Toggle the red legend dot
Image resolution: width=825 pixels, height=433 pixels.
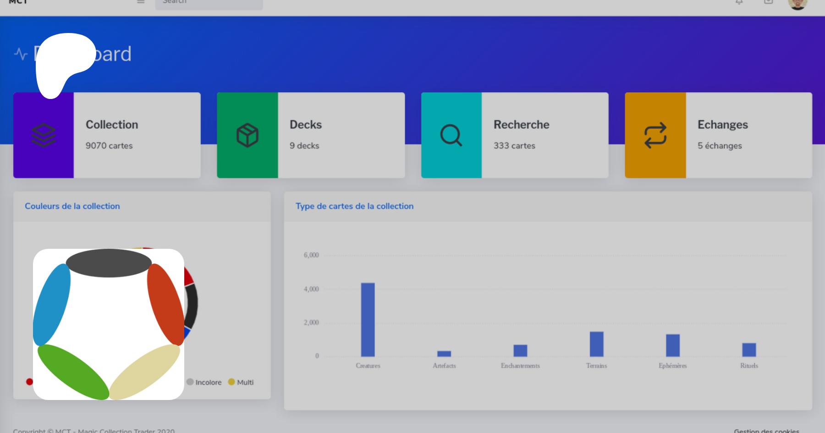pyautogui.click(x=29, y=382)
